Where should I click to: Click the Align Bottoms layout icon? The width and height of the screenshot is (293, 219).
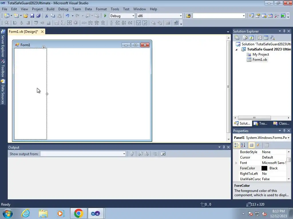click(x=49, y=23)
